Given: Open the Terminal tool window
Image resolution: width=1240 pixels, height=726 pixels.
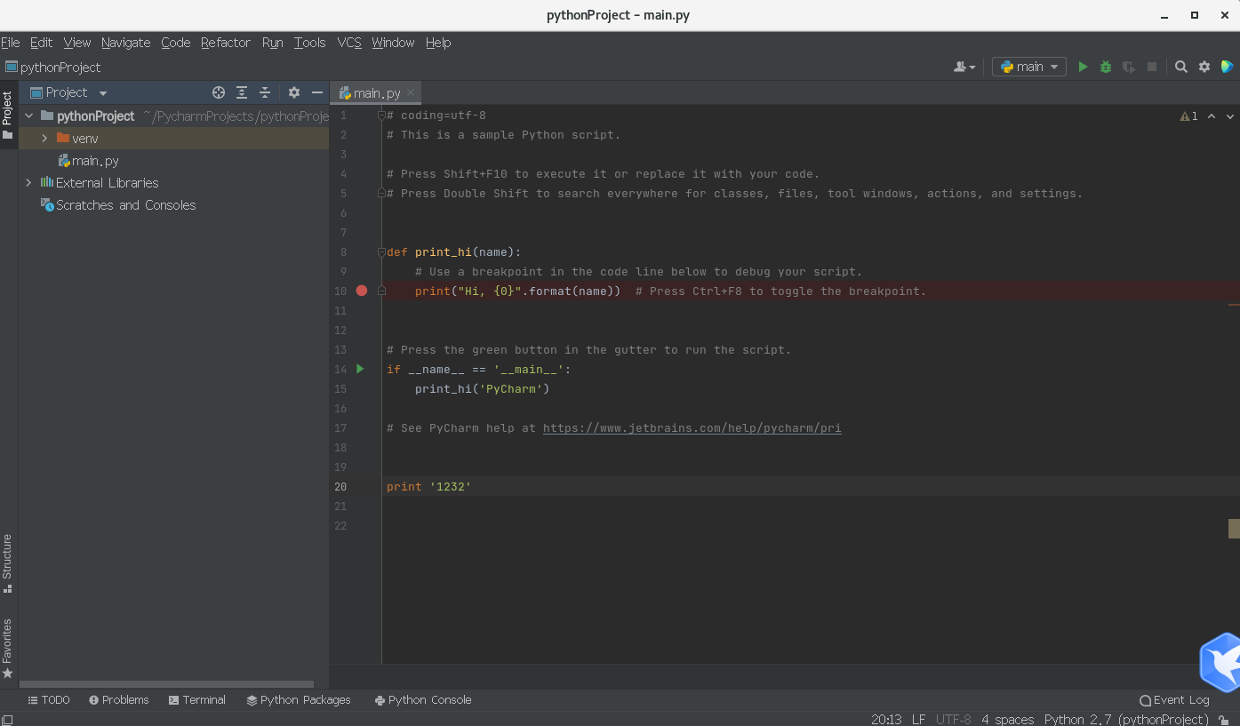Looking at the screenshot, I should [196, 700].
